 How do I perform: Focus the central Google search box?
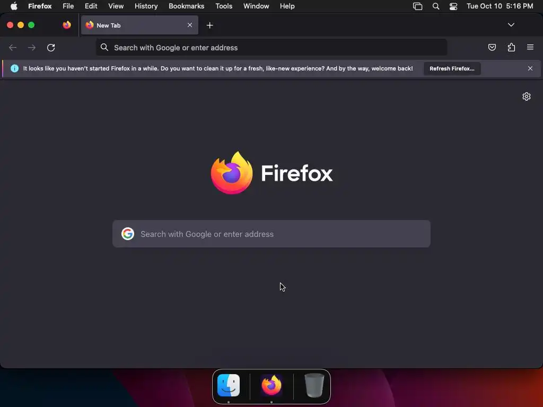point(271,234)
